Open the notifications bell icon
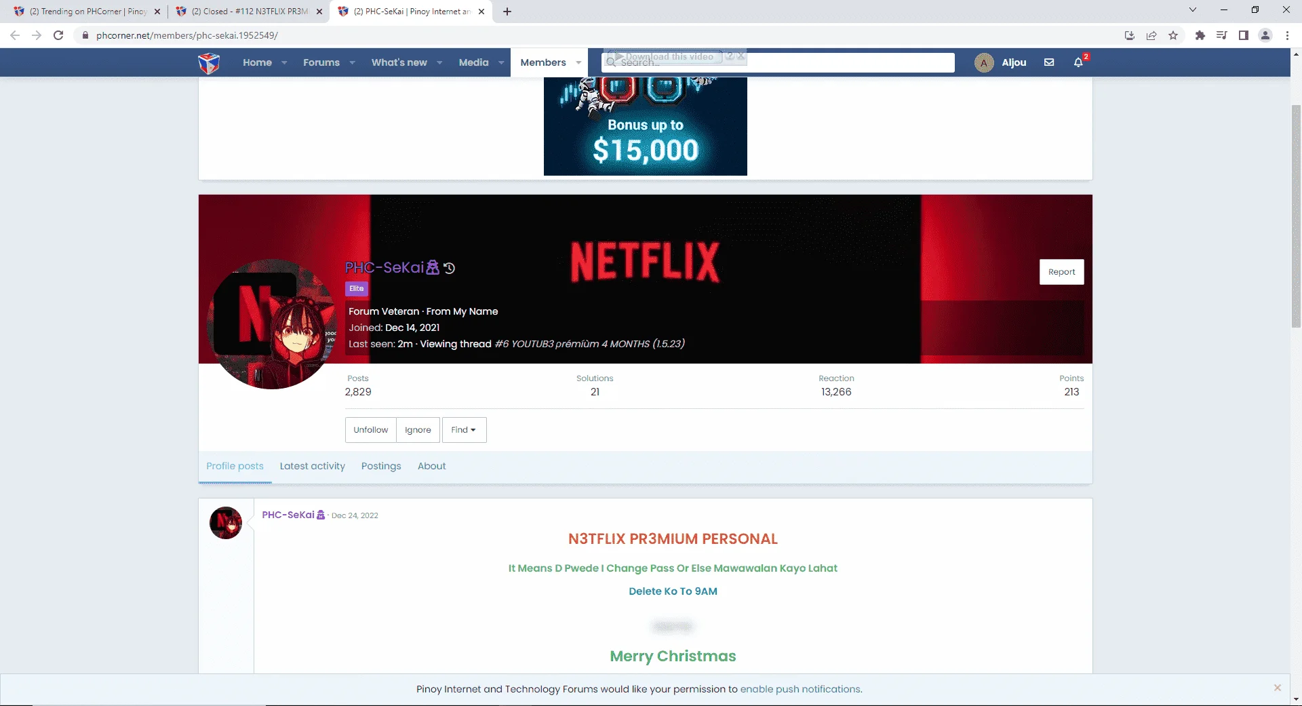Image resolution: width=1302 pixels, height=706 pixels. (x=1078, y=62)
